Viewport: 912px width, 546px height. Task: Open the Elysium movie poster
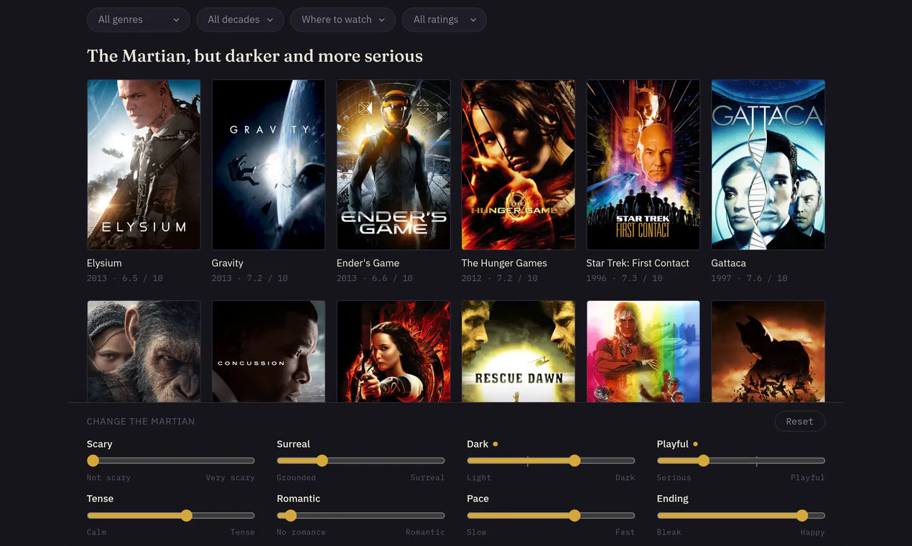click(x=144, y=165)
